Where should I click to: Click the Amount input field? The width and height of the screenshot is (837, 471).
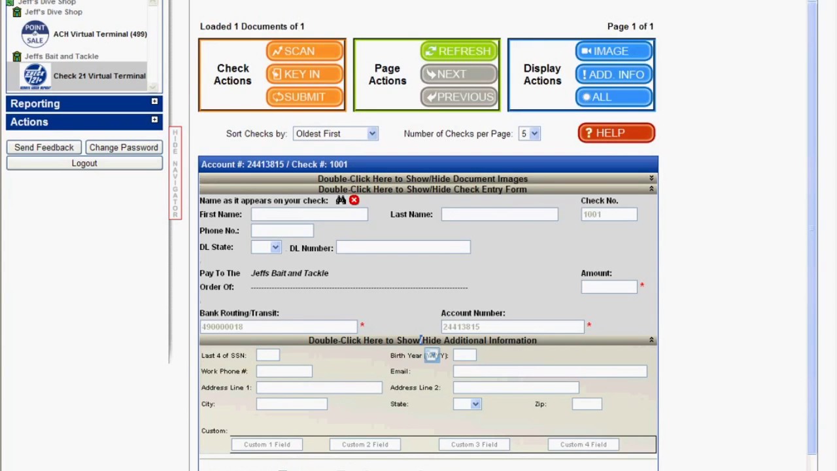click(609, 287)
